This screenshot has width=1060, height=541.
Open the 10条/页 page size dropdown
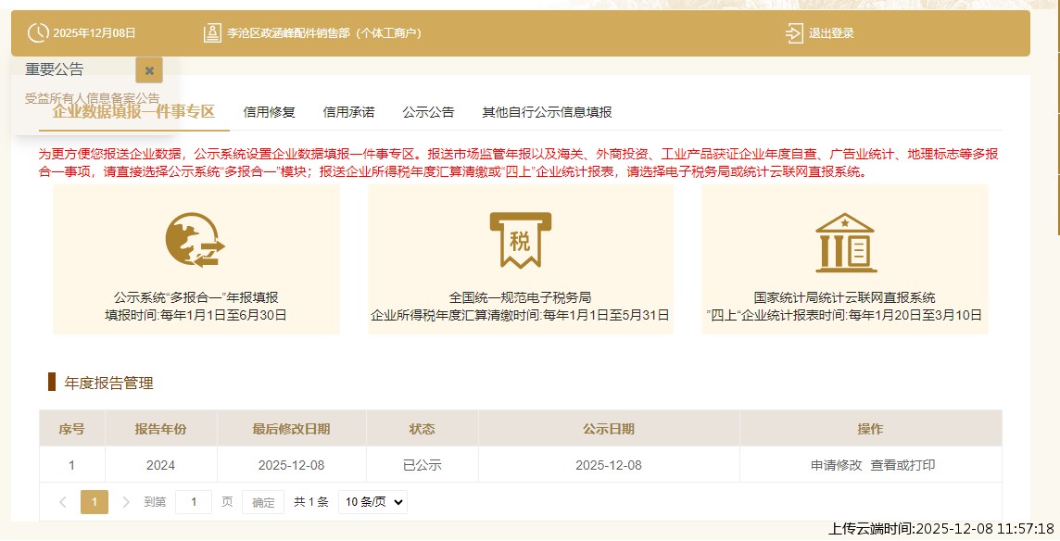[x=372, y=501]
